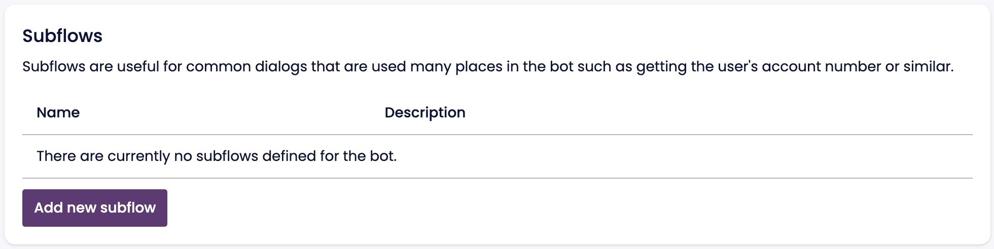This screenshot has width=994, height=249.
Task: Click the words 'defined for the bot'
Action: click(329, 156)
